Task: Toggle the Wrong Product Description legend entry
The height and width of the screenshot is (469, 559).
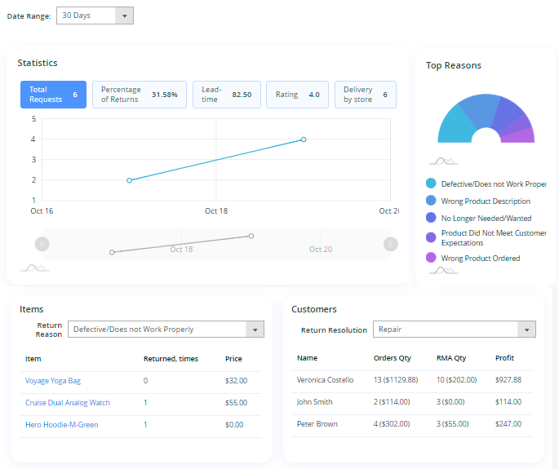Action: (485, 201)
